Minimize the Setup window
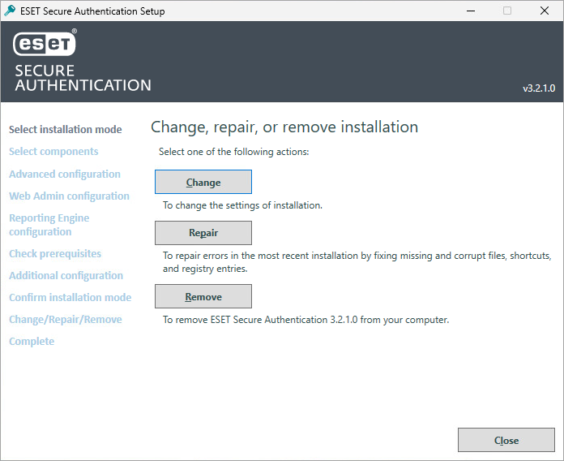564x461 pixels. (x=471, y=11)
